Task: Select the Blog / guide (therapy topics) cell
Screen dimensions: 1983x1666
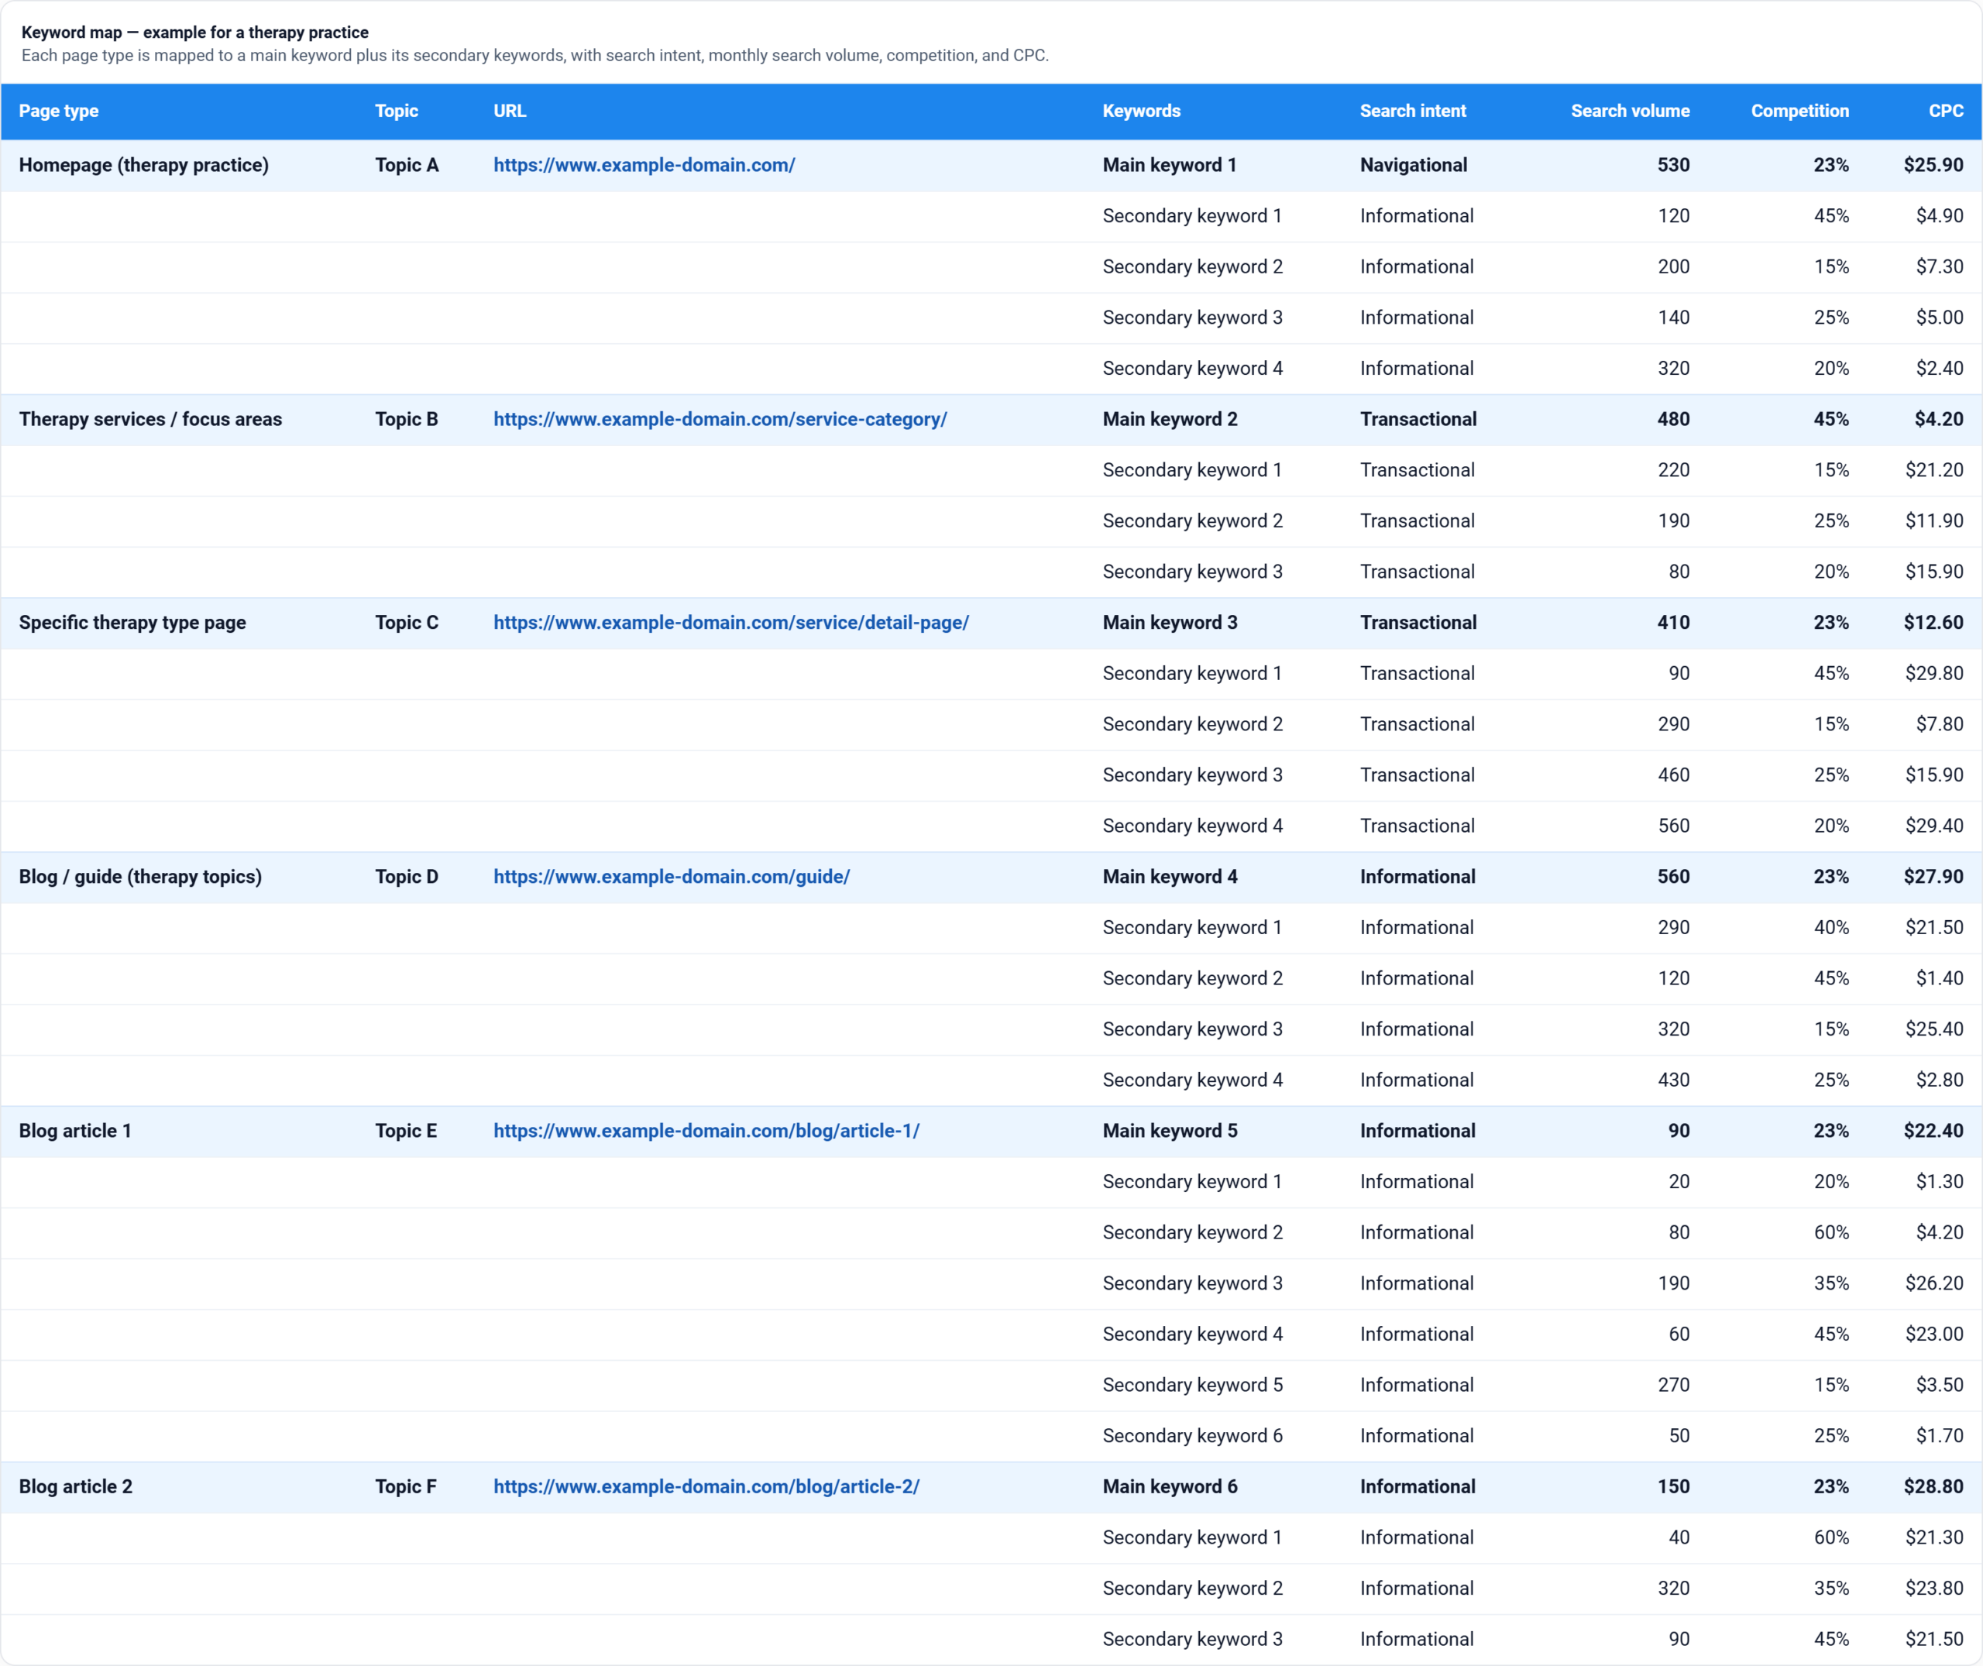Action: tap(141, 877)
